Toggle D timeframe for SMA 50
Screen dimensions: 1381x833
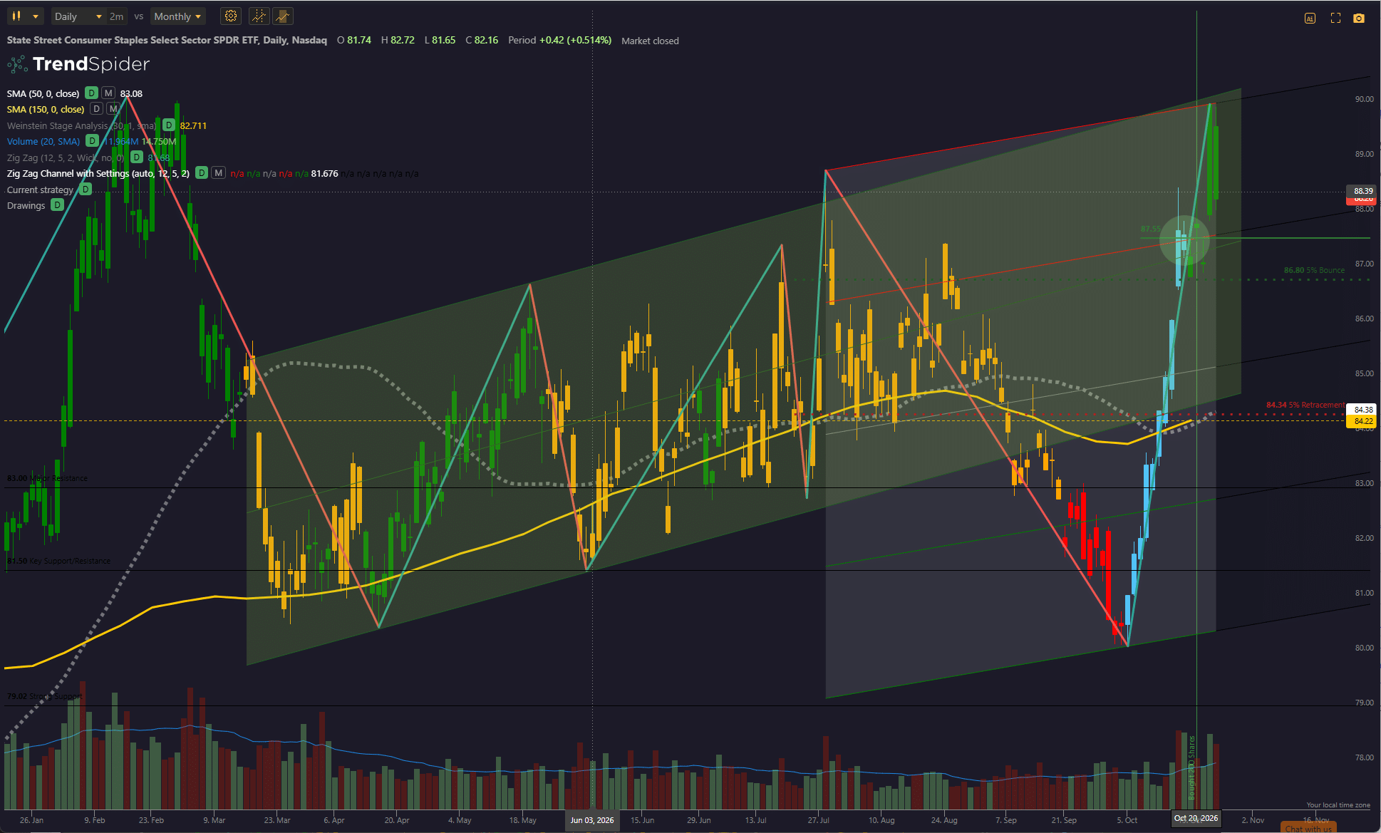click(91, 93)
